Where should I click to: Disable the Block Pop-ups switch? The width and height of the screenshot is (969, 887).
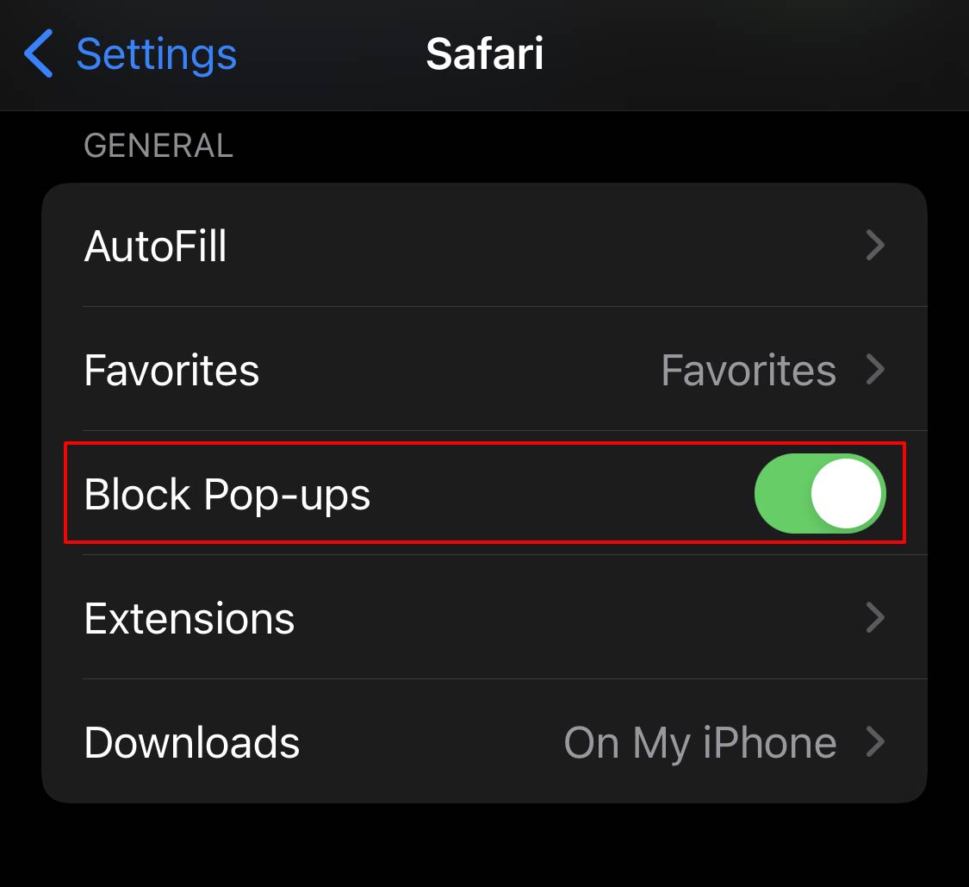click(x=819, y=493)
